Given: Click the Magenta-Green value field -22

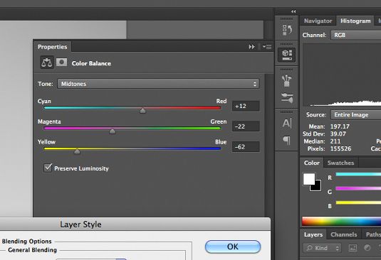Looking at the screenshot, I should point(246,126).
